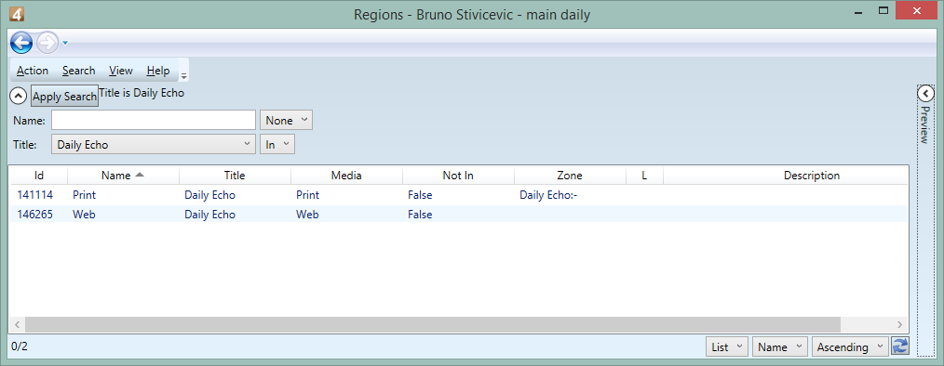Open the Ascending sort order dropdown
This screenshot has height=366, width=944.
coord(850,346)
